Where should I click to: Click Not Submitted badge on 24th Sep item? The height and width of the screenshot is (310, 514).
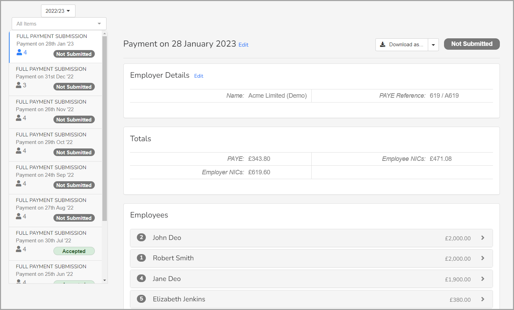click(74, 185)
